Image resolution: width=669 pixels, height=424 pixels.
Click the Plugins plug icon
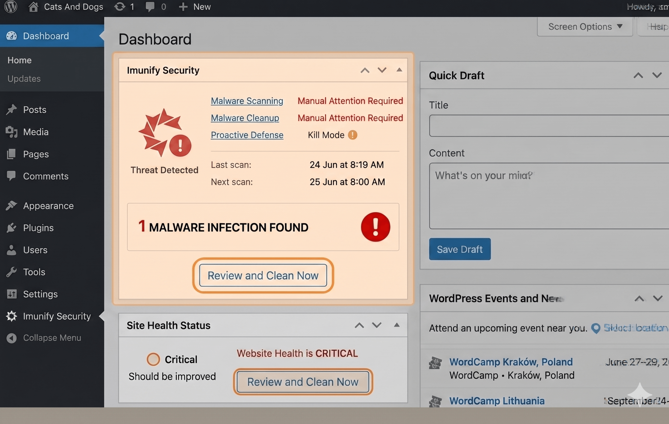11,228
